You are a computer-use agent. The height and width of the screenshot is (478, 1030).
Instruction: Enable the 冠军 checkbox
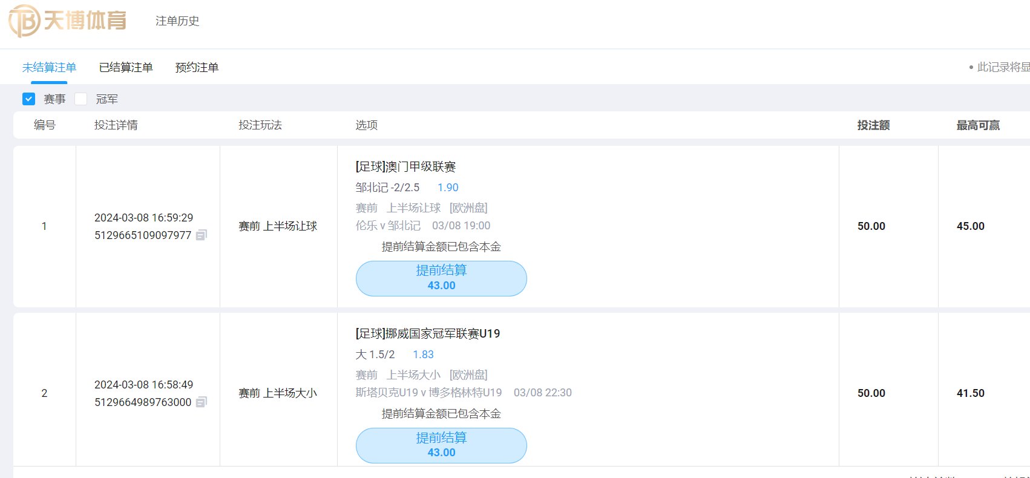(x=81, y=99)
